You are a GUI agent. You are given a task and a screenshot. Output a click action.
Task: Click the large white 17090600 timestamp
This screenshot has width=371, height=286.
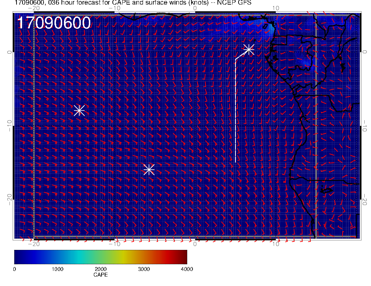tap(54, 23)
